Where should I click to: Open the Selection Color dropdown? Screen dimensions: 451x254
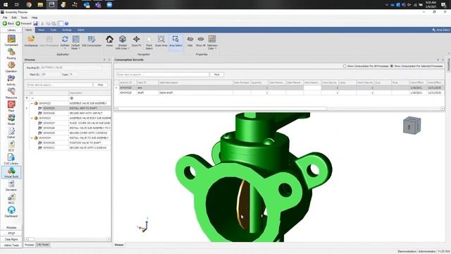tap(212, 42)
